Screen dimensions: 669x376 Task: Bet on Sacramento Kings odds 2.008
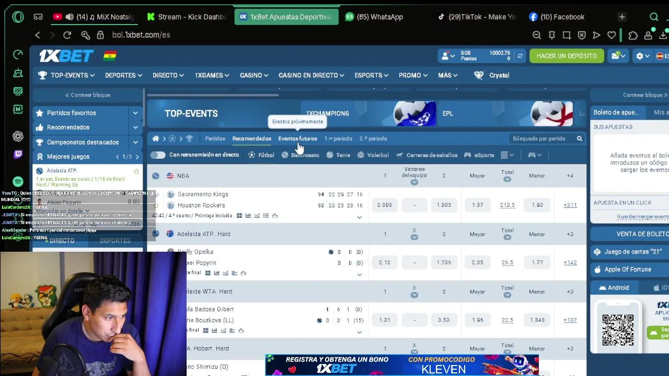(384, 205)
